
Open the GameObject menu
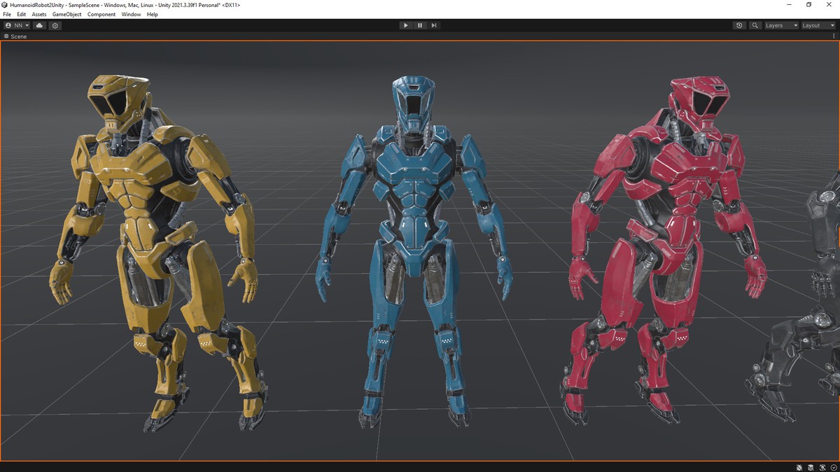click(x=66, y=14)
